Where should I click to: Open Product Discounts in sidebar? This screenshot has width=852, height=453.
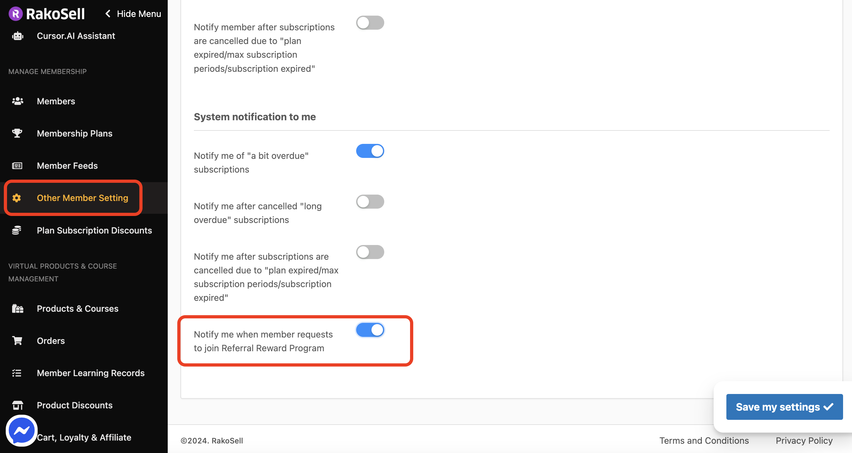[x=75, y=405]
